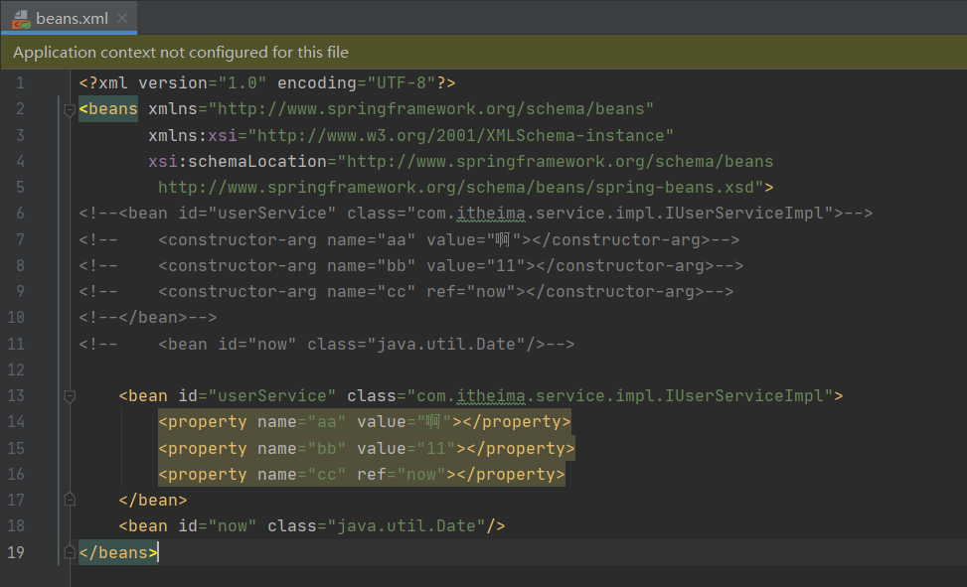The height and width of the screenshot is (587, 967).
Task: Click commented constructor-arg name="cc" line
Action: tap(406, 292)
